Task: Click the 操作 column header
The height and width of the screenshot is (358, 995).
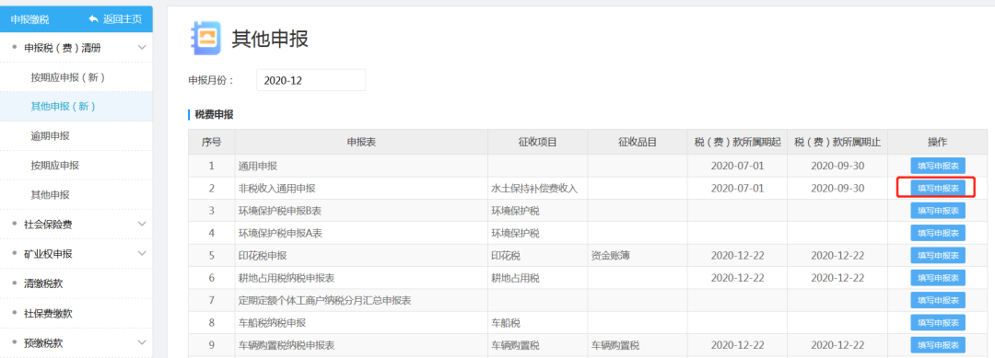Action: [938, 142]
